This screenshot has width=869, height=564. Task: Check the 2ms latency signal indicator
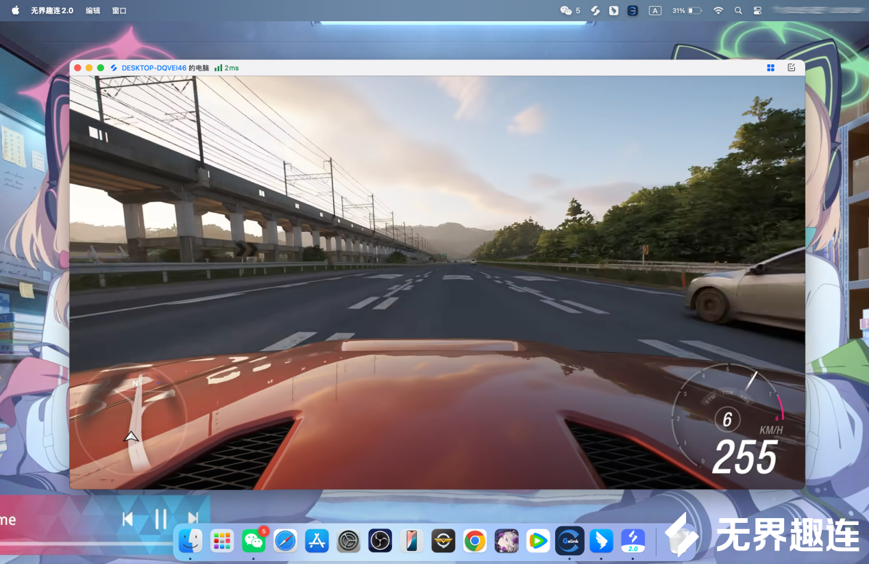[x=226, y=68]
